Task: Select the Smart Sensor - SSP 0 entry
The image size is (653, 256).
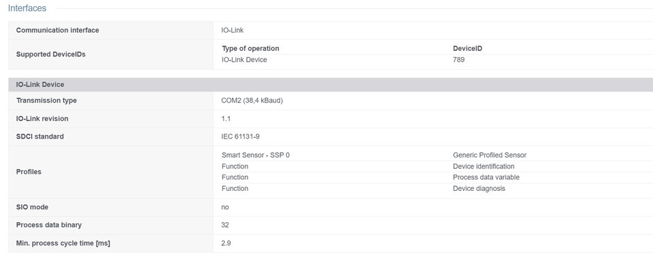Action: (x=256, y=155)
